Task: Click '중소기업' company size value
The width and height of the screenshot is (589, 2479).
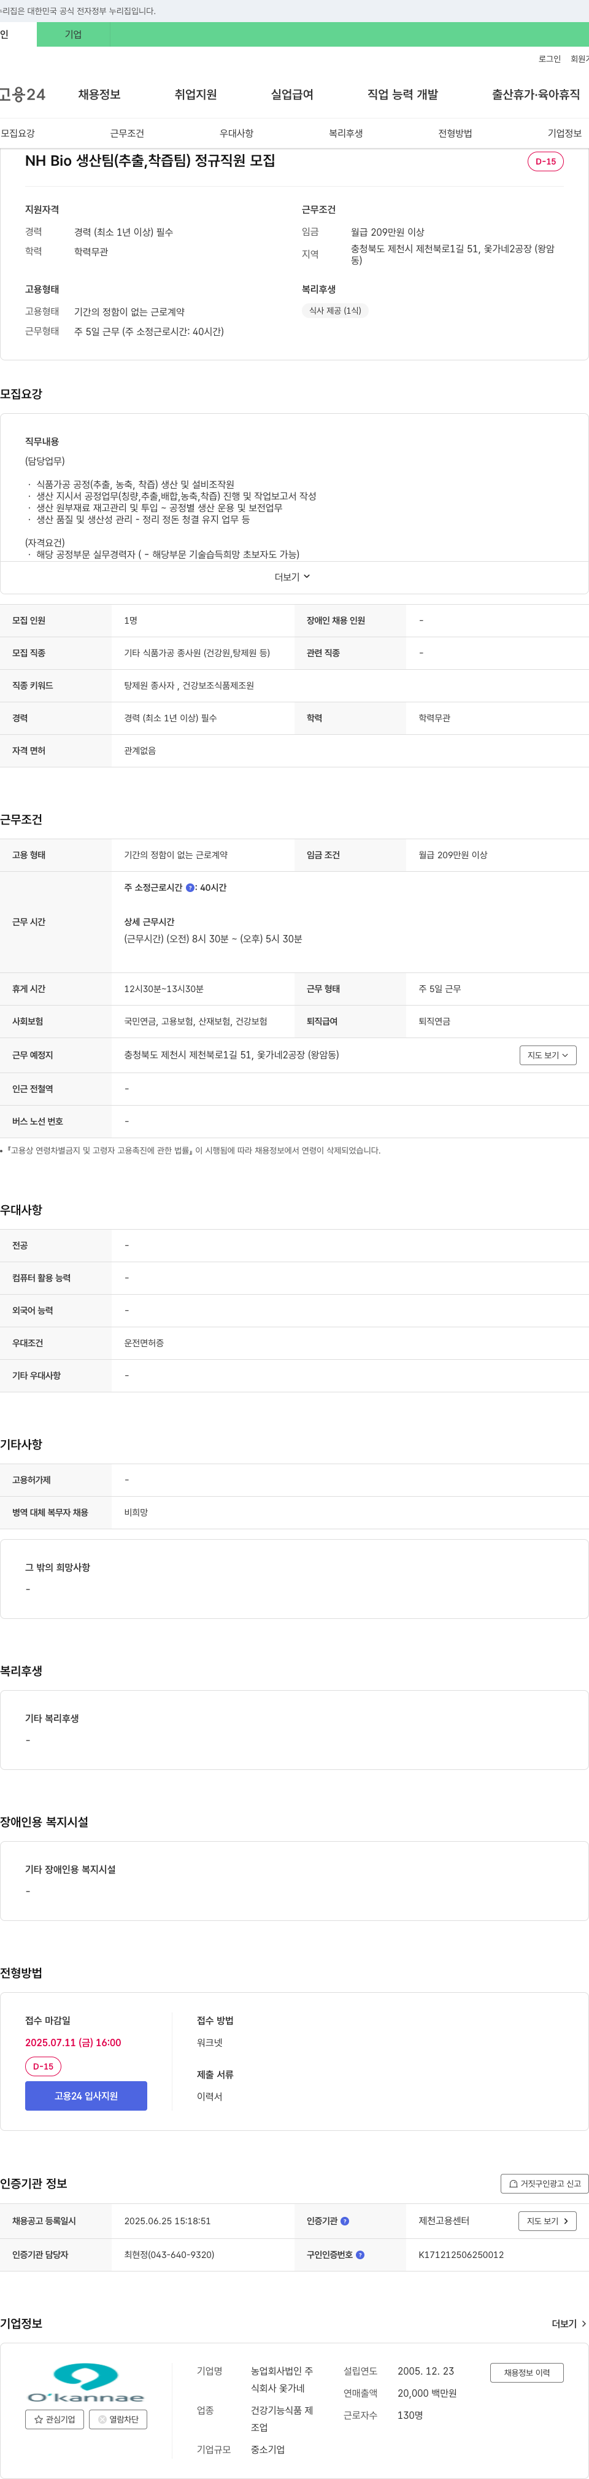Action: [268, 2449]
